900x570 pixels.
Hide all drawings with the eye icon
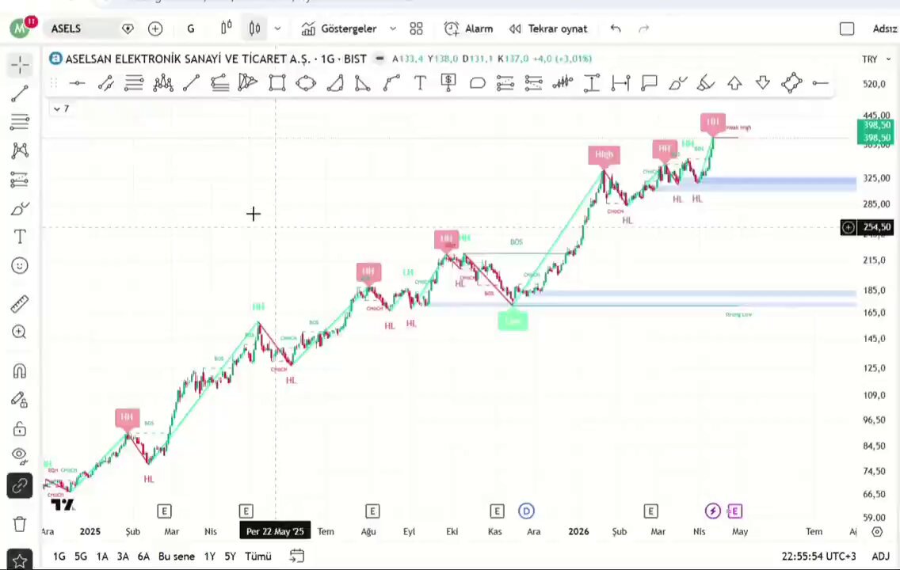pyautogui.click(x=20, y=456)
